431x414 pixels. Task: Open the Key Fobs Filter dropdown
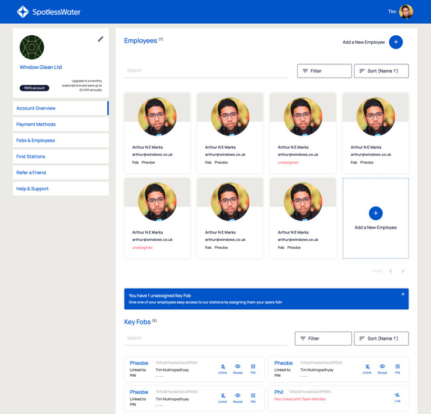(x=323, y=338)
